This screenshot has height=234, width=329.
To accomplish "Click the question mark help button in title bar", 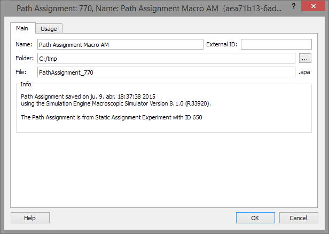I will click(293, 7).
